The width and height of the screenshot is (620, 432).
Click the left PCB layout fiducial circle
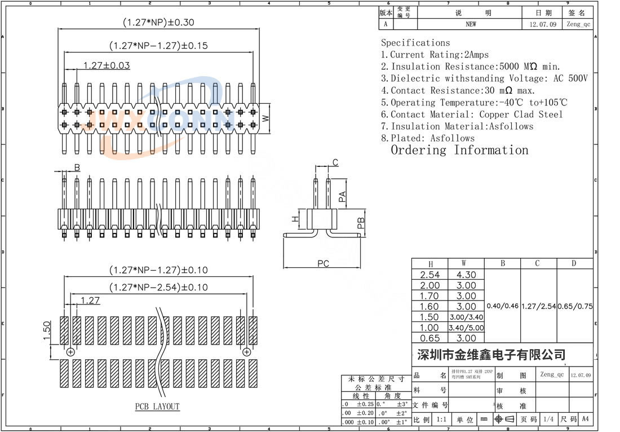(x=70, y=352)
